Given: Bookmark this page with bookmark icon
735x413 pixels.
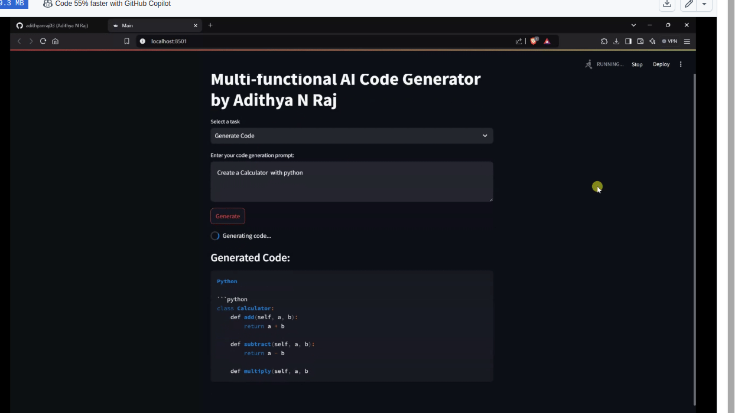Looking at the screenshot, I should 126,41.
